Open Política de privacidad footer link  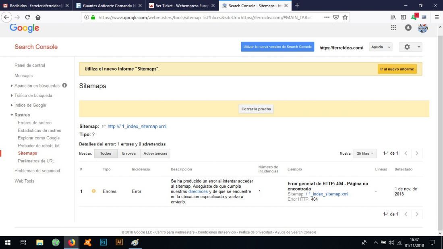(x=255, y=232)
